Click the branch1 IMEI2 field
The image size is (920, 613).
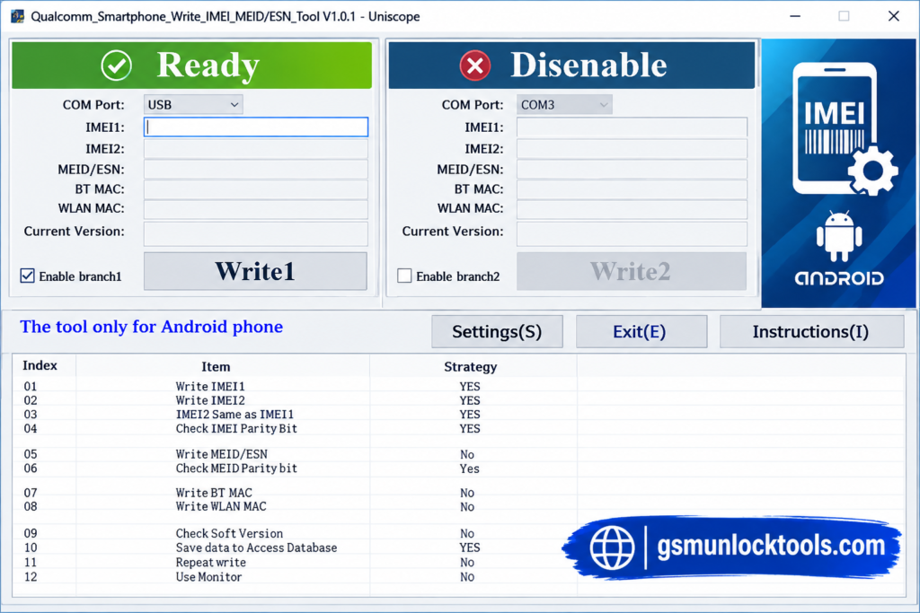pos(256,149)
